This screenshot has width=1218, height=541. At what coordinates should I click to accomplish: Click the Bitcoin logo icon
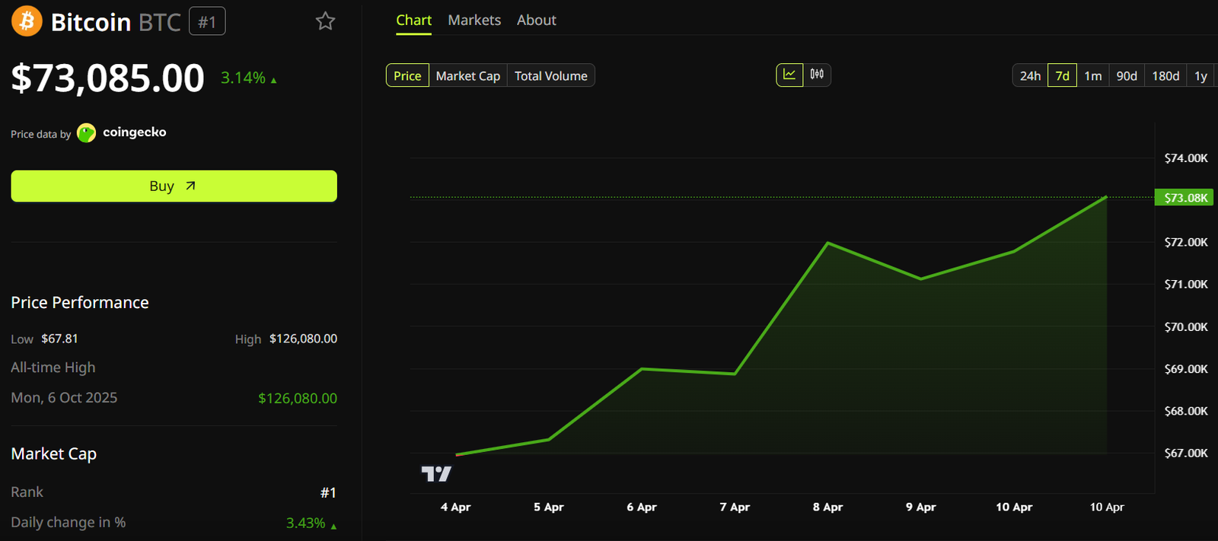click(27, 21)
